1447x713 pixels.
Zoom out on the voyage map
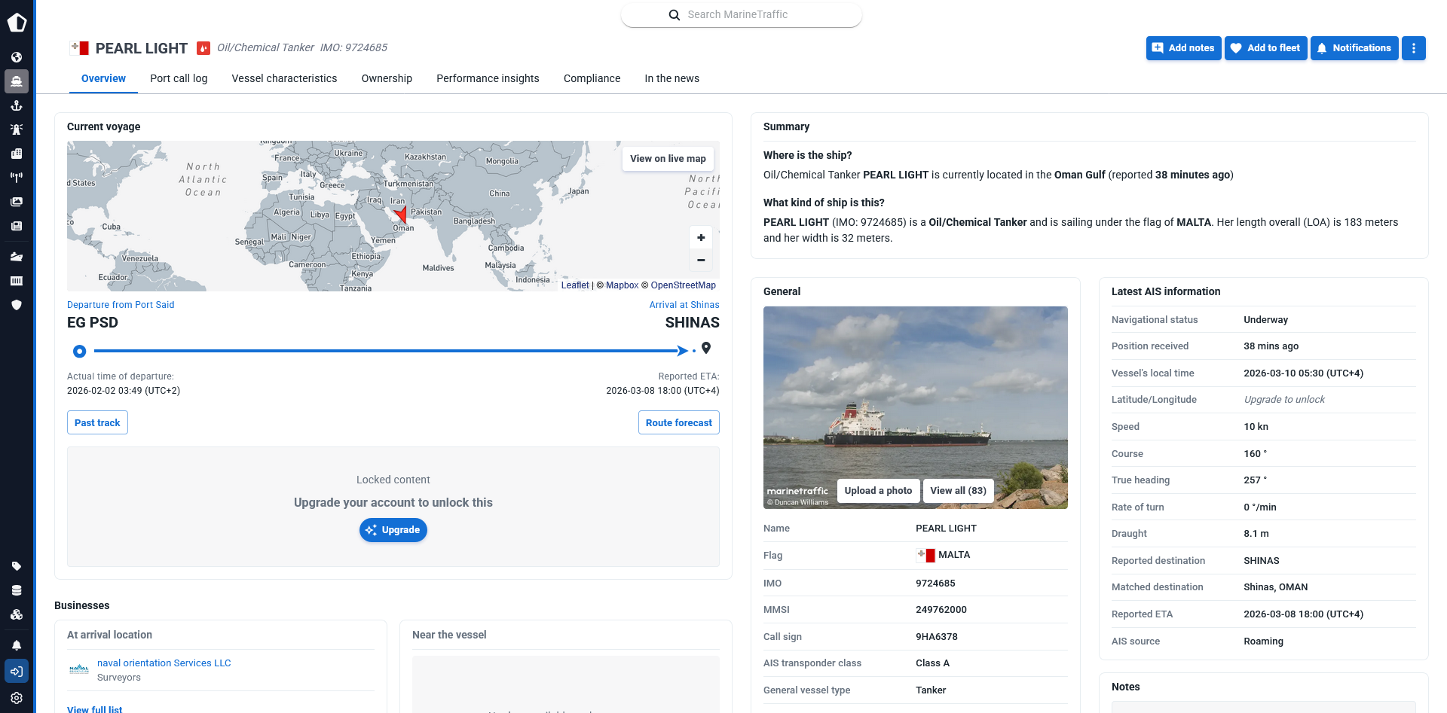(701, 261)
